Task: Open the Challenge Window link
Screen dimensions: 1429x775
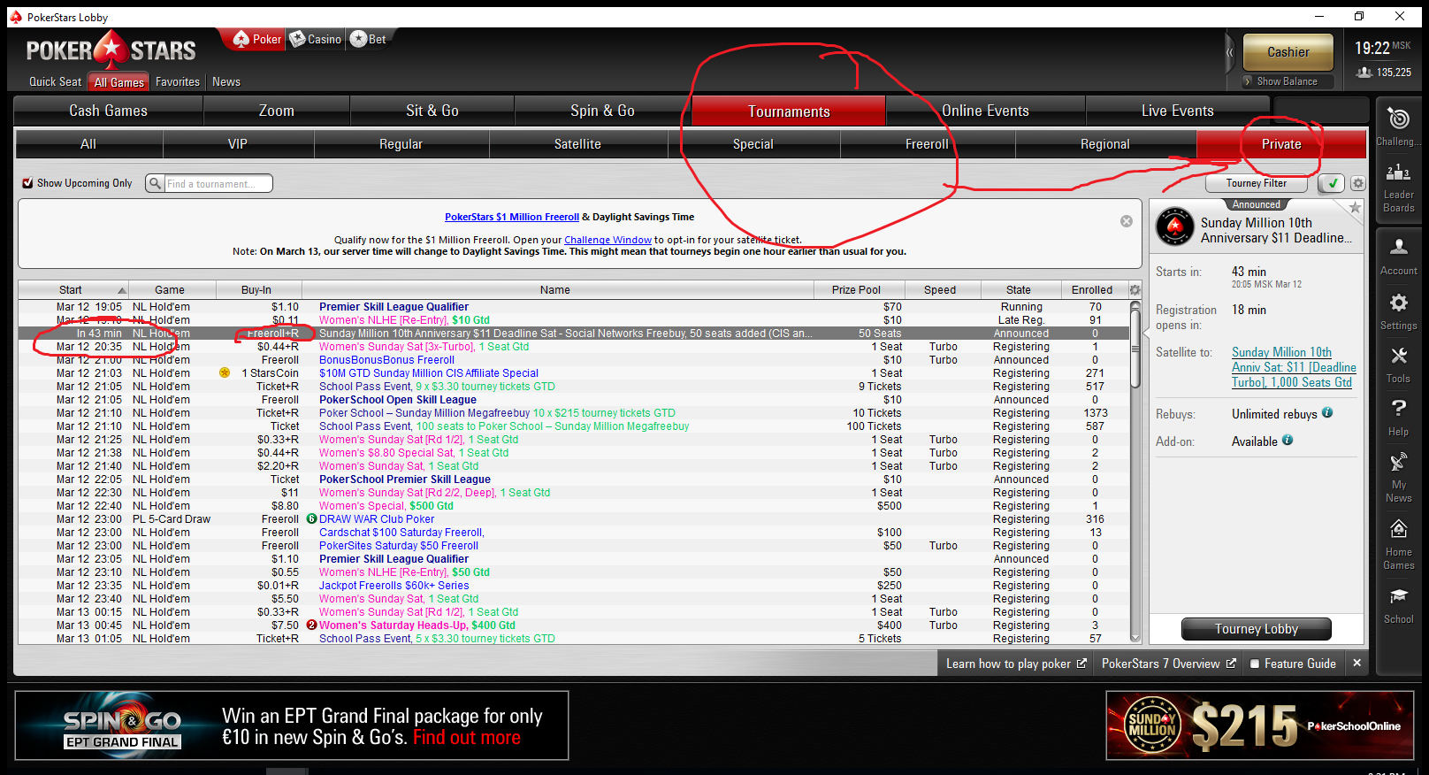Action: pyautogui.click(x=608, y=240)
